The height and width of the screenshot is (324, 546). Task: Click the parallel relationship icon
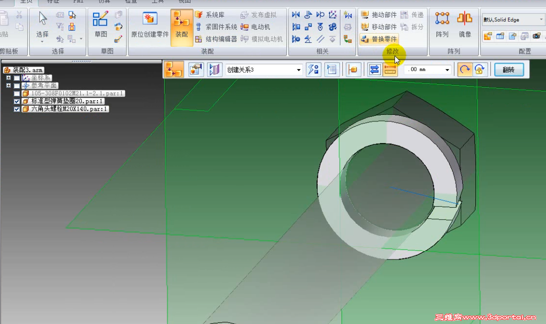[x=320, y=39]
